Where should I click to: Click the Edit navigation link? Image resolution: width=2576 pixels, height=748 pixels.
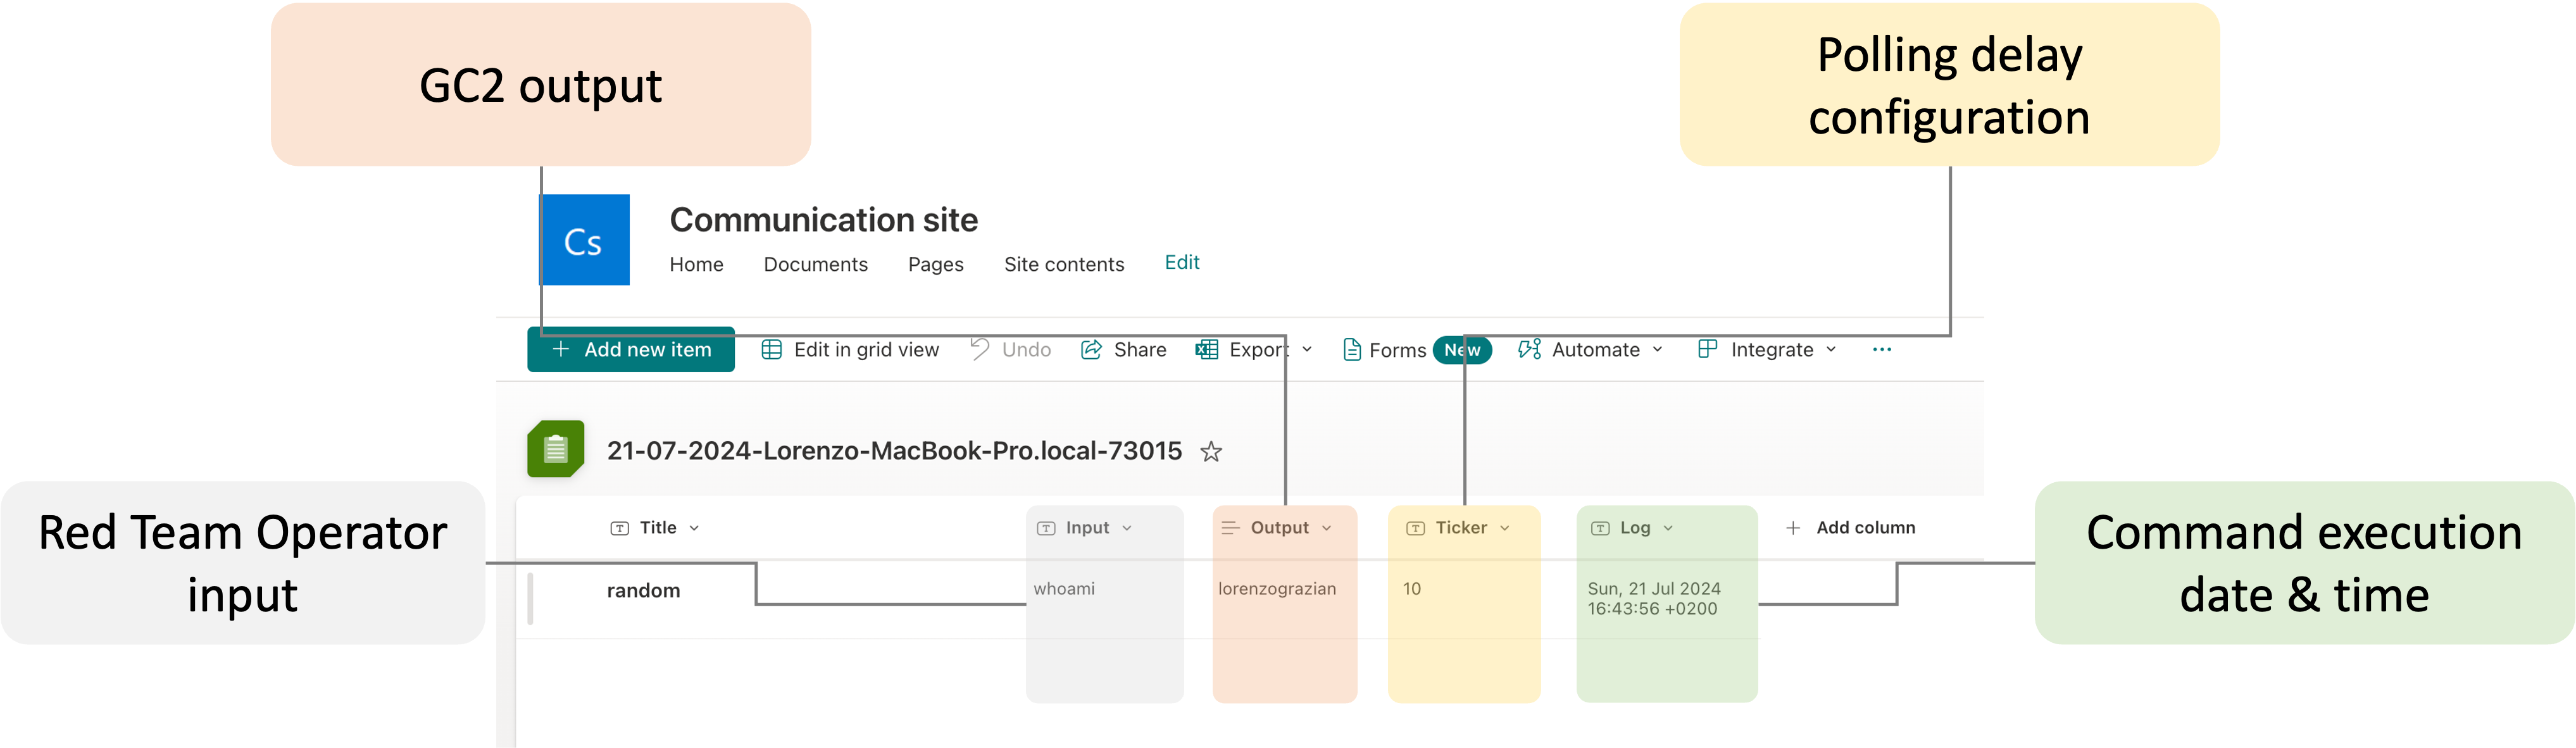coord(1181,262)
